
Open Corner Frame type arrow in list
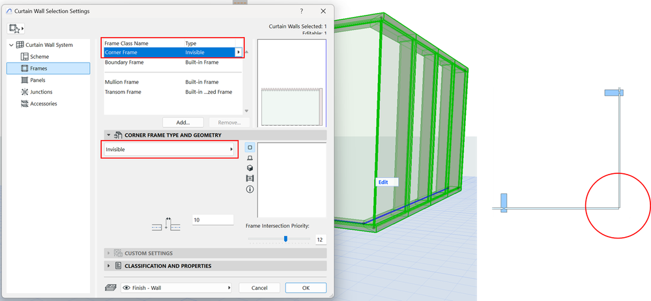(239, 52)
